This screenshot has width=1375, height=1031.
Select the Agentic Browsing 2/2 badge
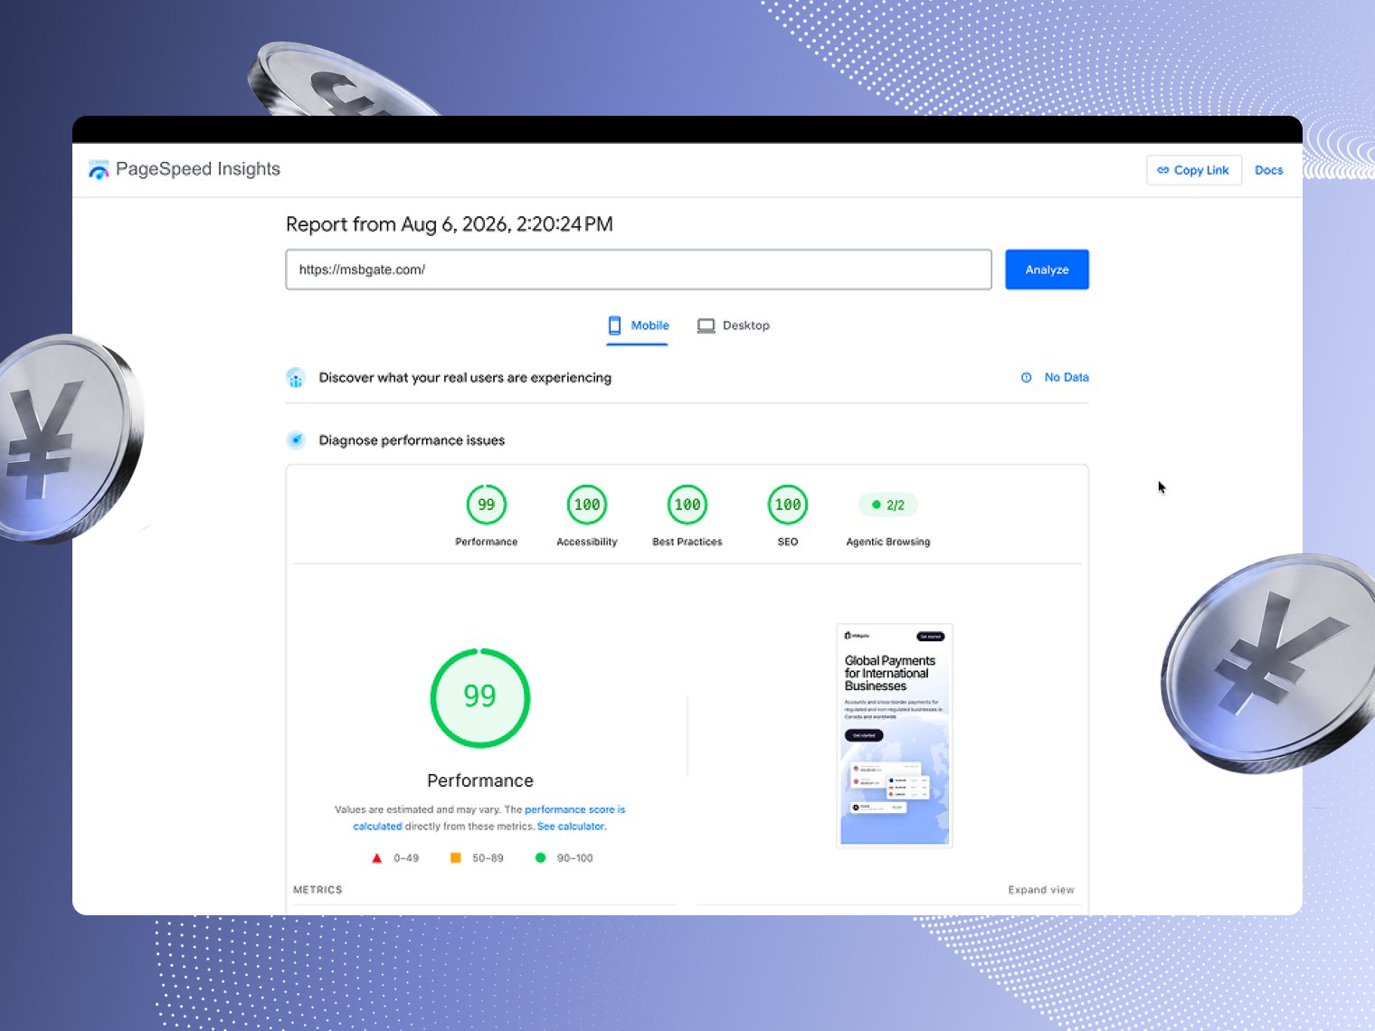888,505
